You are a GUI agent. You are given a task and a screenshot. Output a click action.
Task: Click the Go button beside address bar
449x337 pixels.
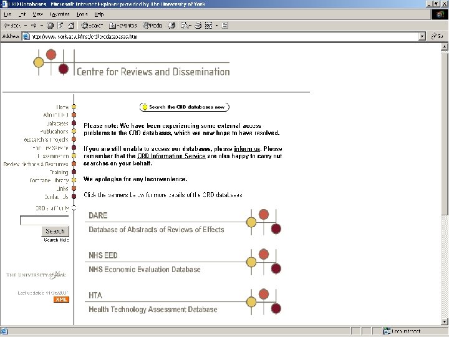pos(437,36)
